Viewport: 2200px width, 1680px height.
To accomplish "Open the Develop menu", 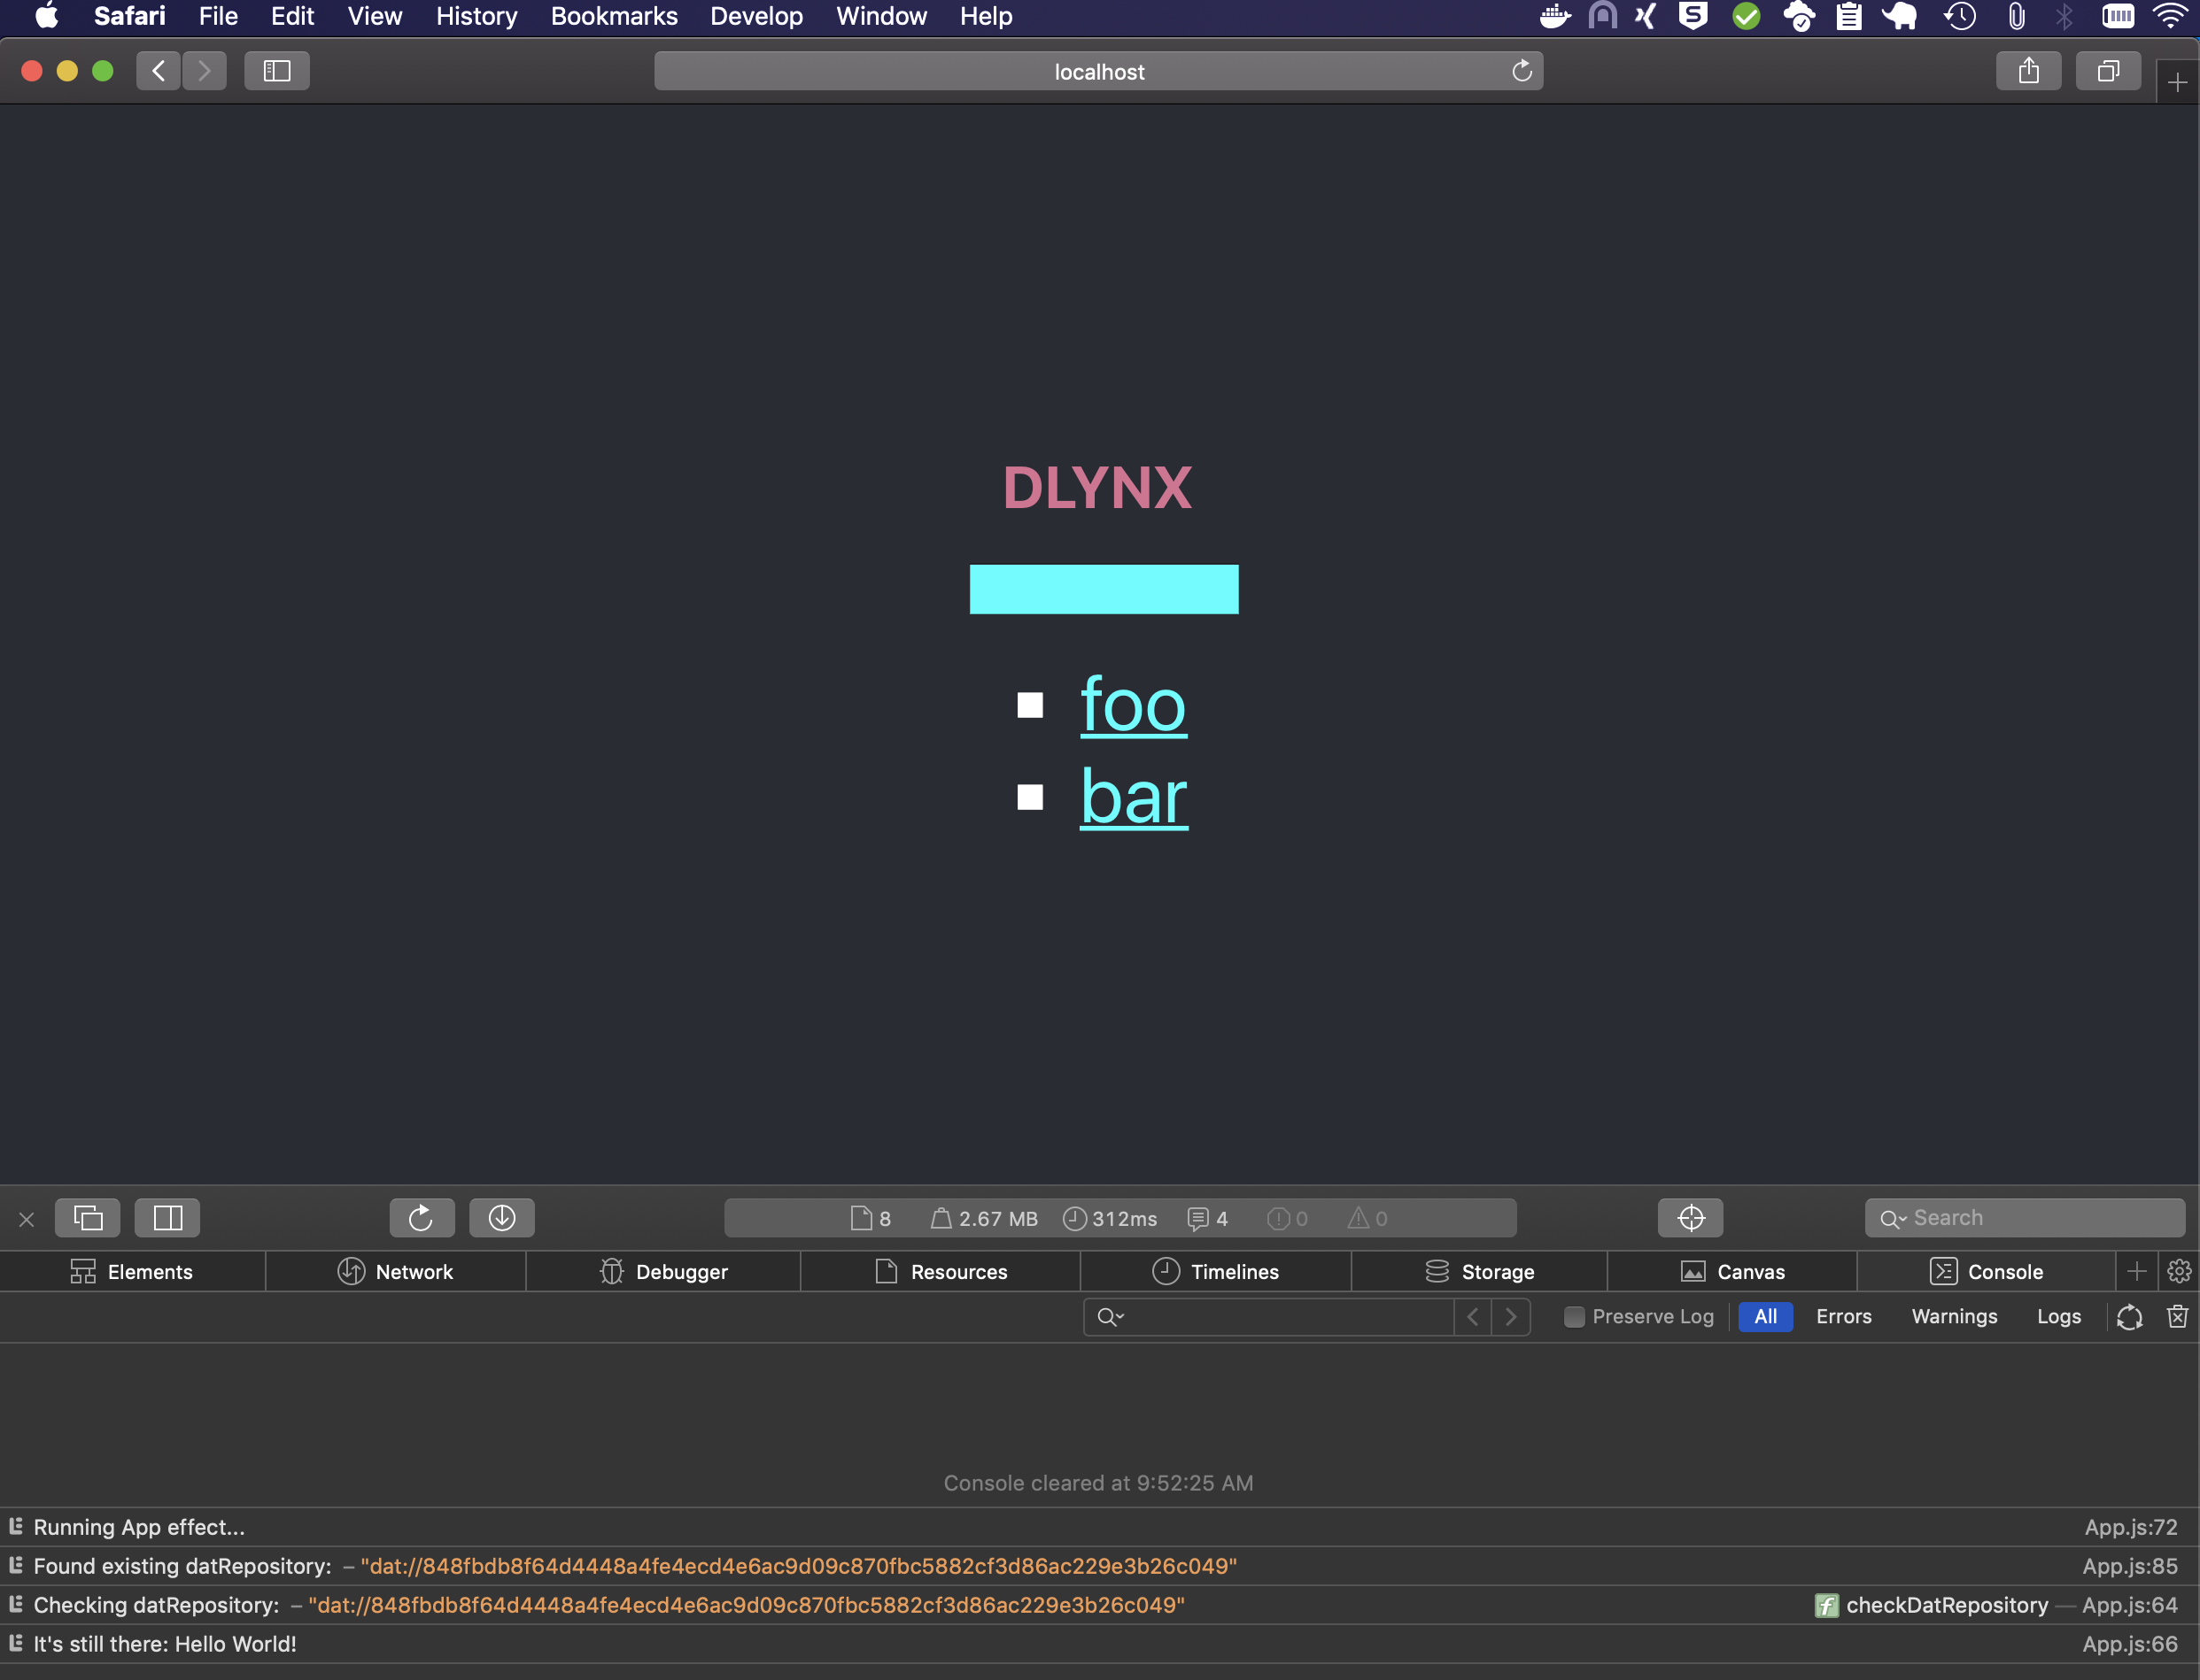I will point(756,16).
